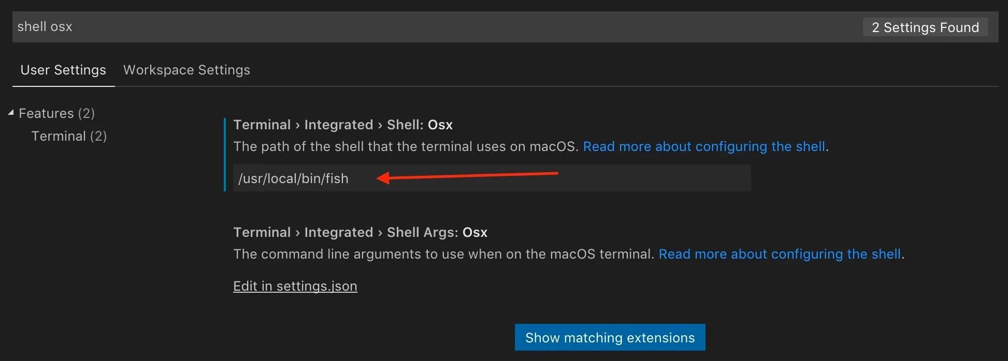Open the shell configuration help link under Shell: Osx
Image resolution: width=1008 pixels, height=361 pixels.
(704, 146)
